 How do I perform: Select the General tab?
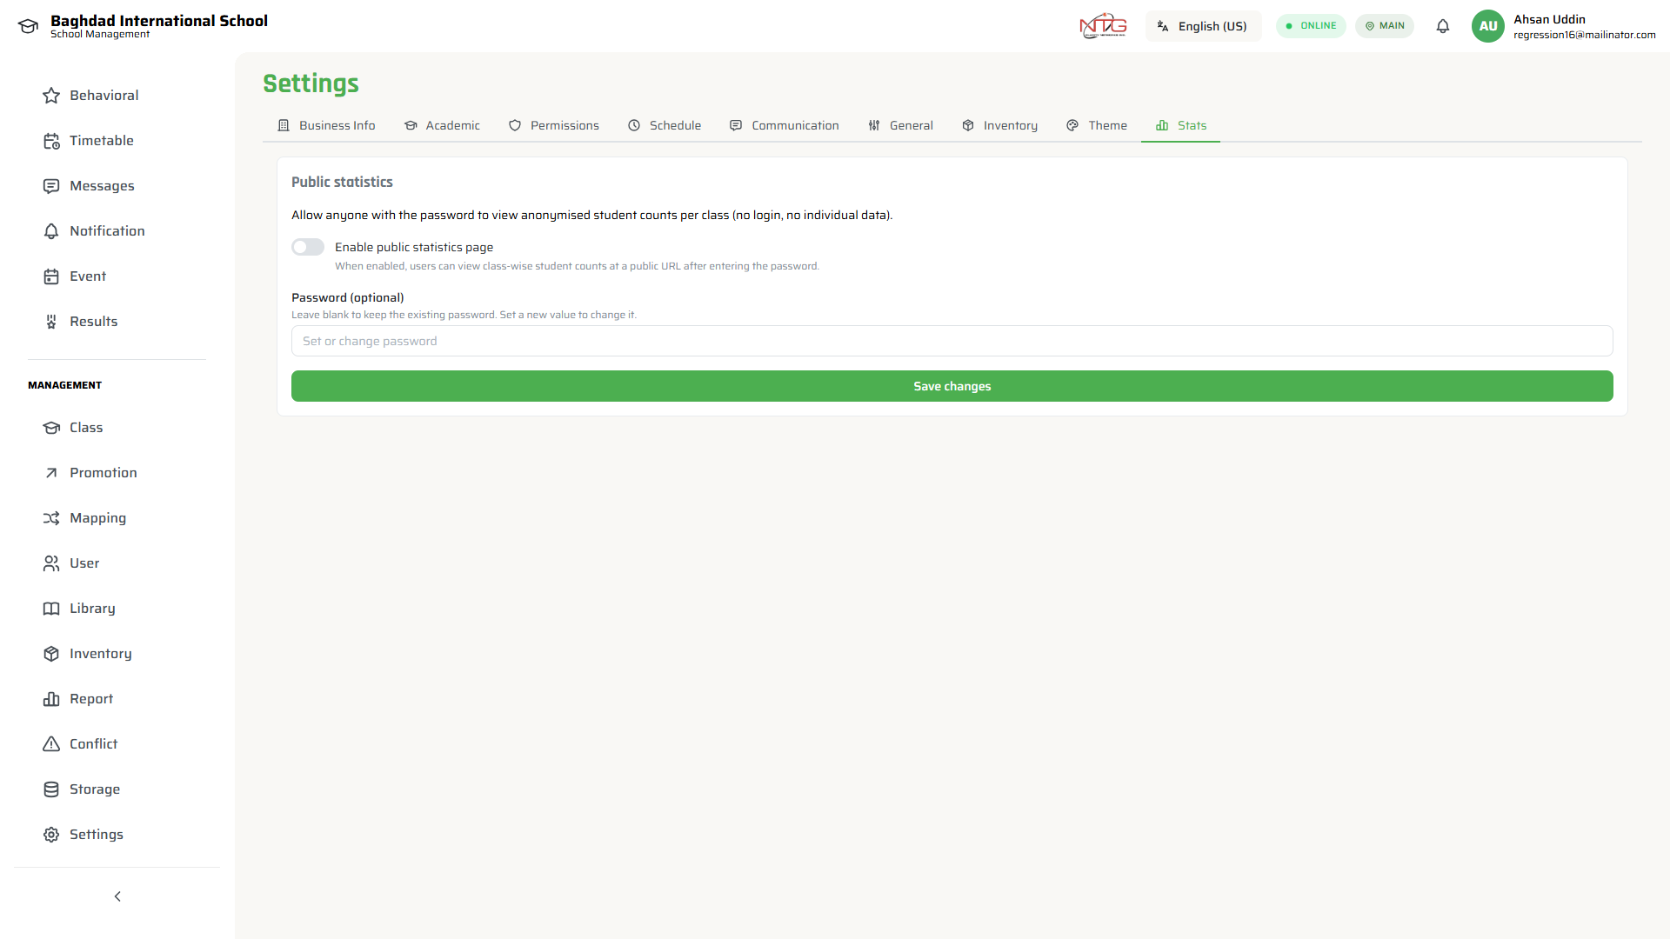coord(900,125)
